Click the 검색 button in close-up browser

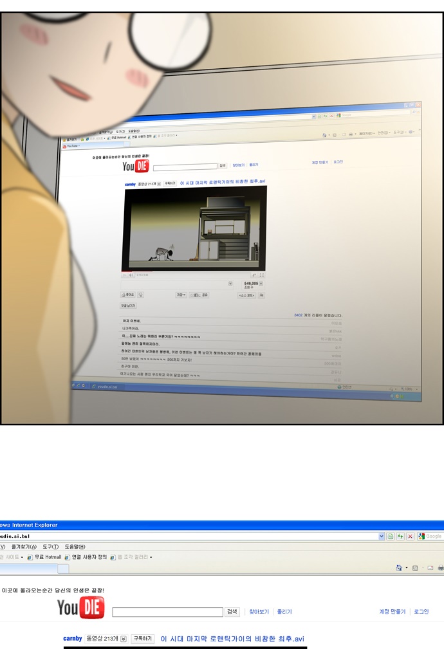coord(232,611)
